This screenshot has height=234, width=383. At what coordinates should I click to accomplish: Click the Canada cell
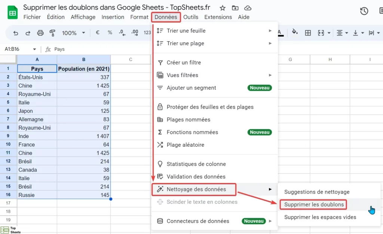coord(37,170)
